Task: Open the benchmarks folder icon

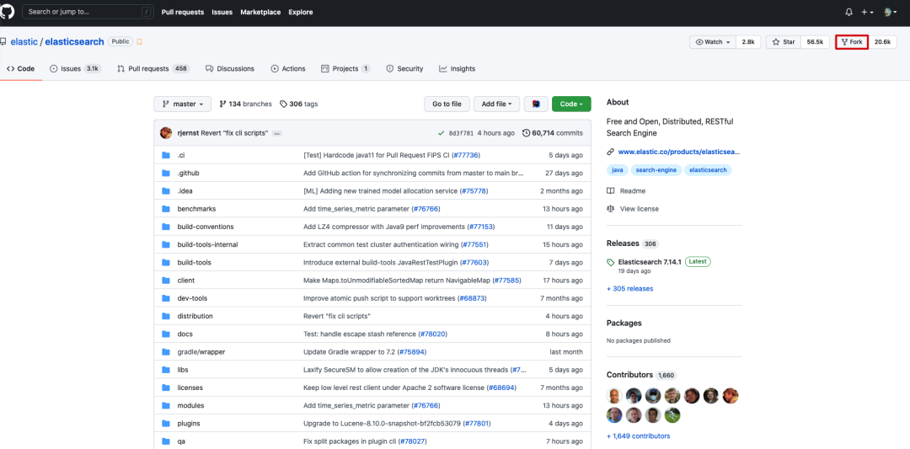Action: tap(166, 209)
